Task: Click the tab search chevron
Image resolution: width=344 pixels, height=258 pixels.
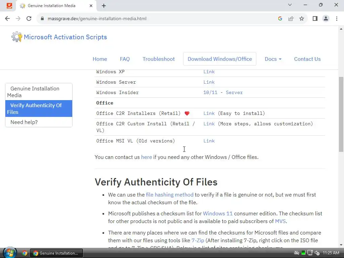Action: tap(290, 5)
